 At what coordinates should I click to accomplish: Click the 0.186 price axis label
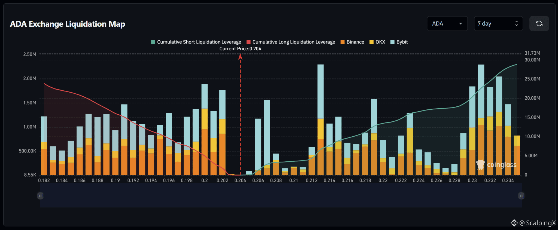80,180
